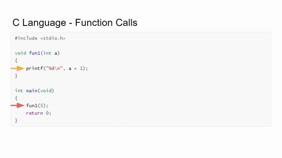The width and height of the screenshot is (282, 158).
Task: Click the red arrow beside fun1(5)
Action: [17, 105]
